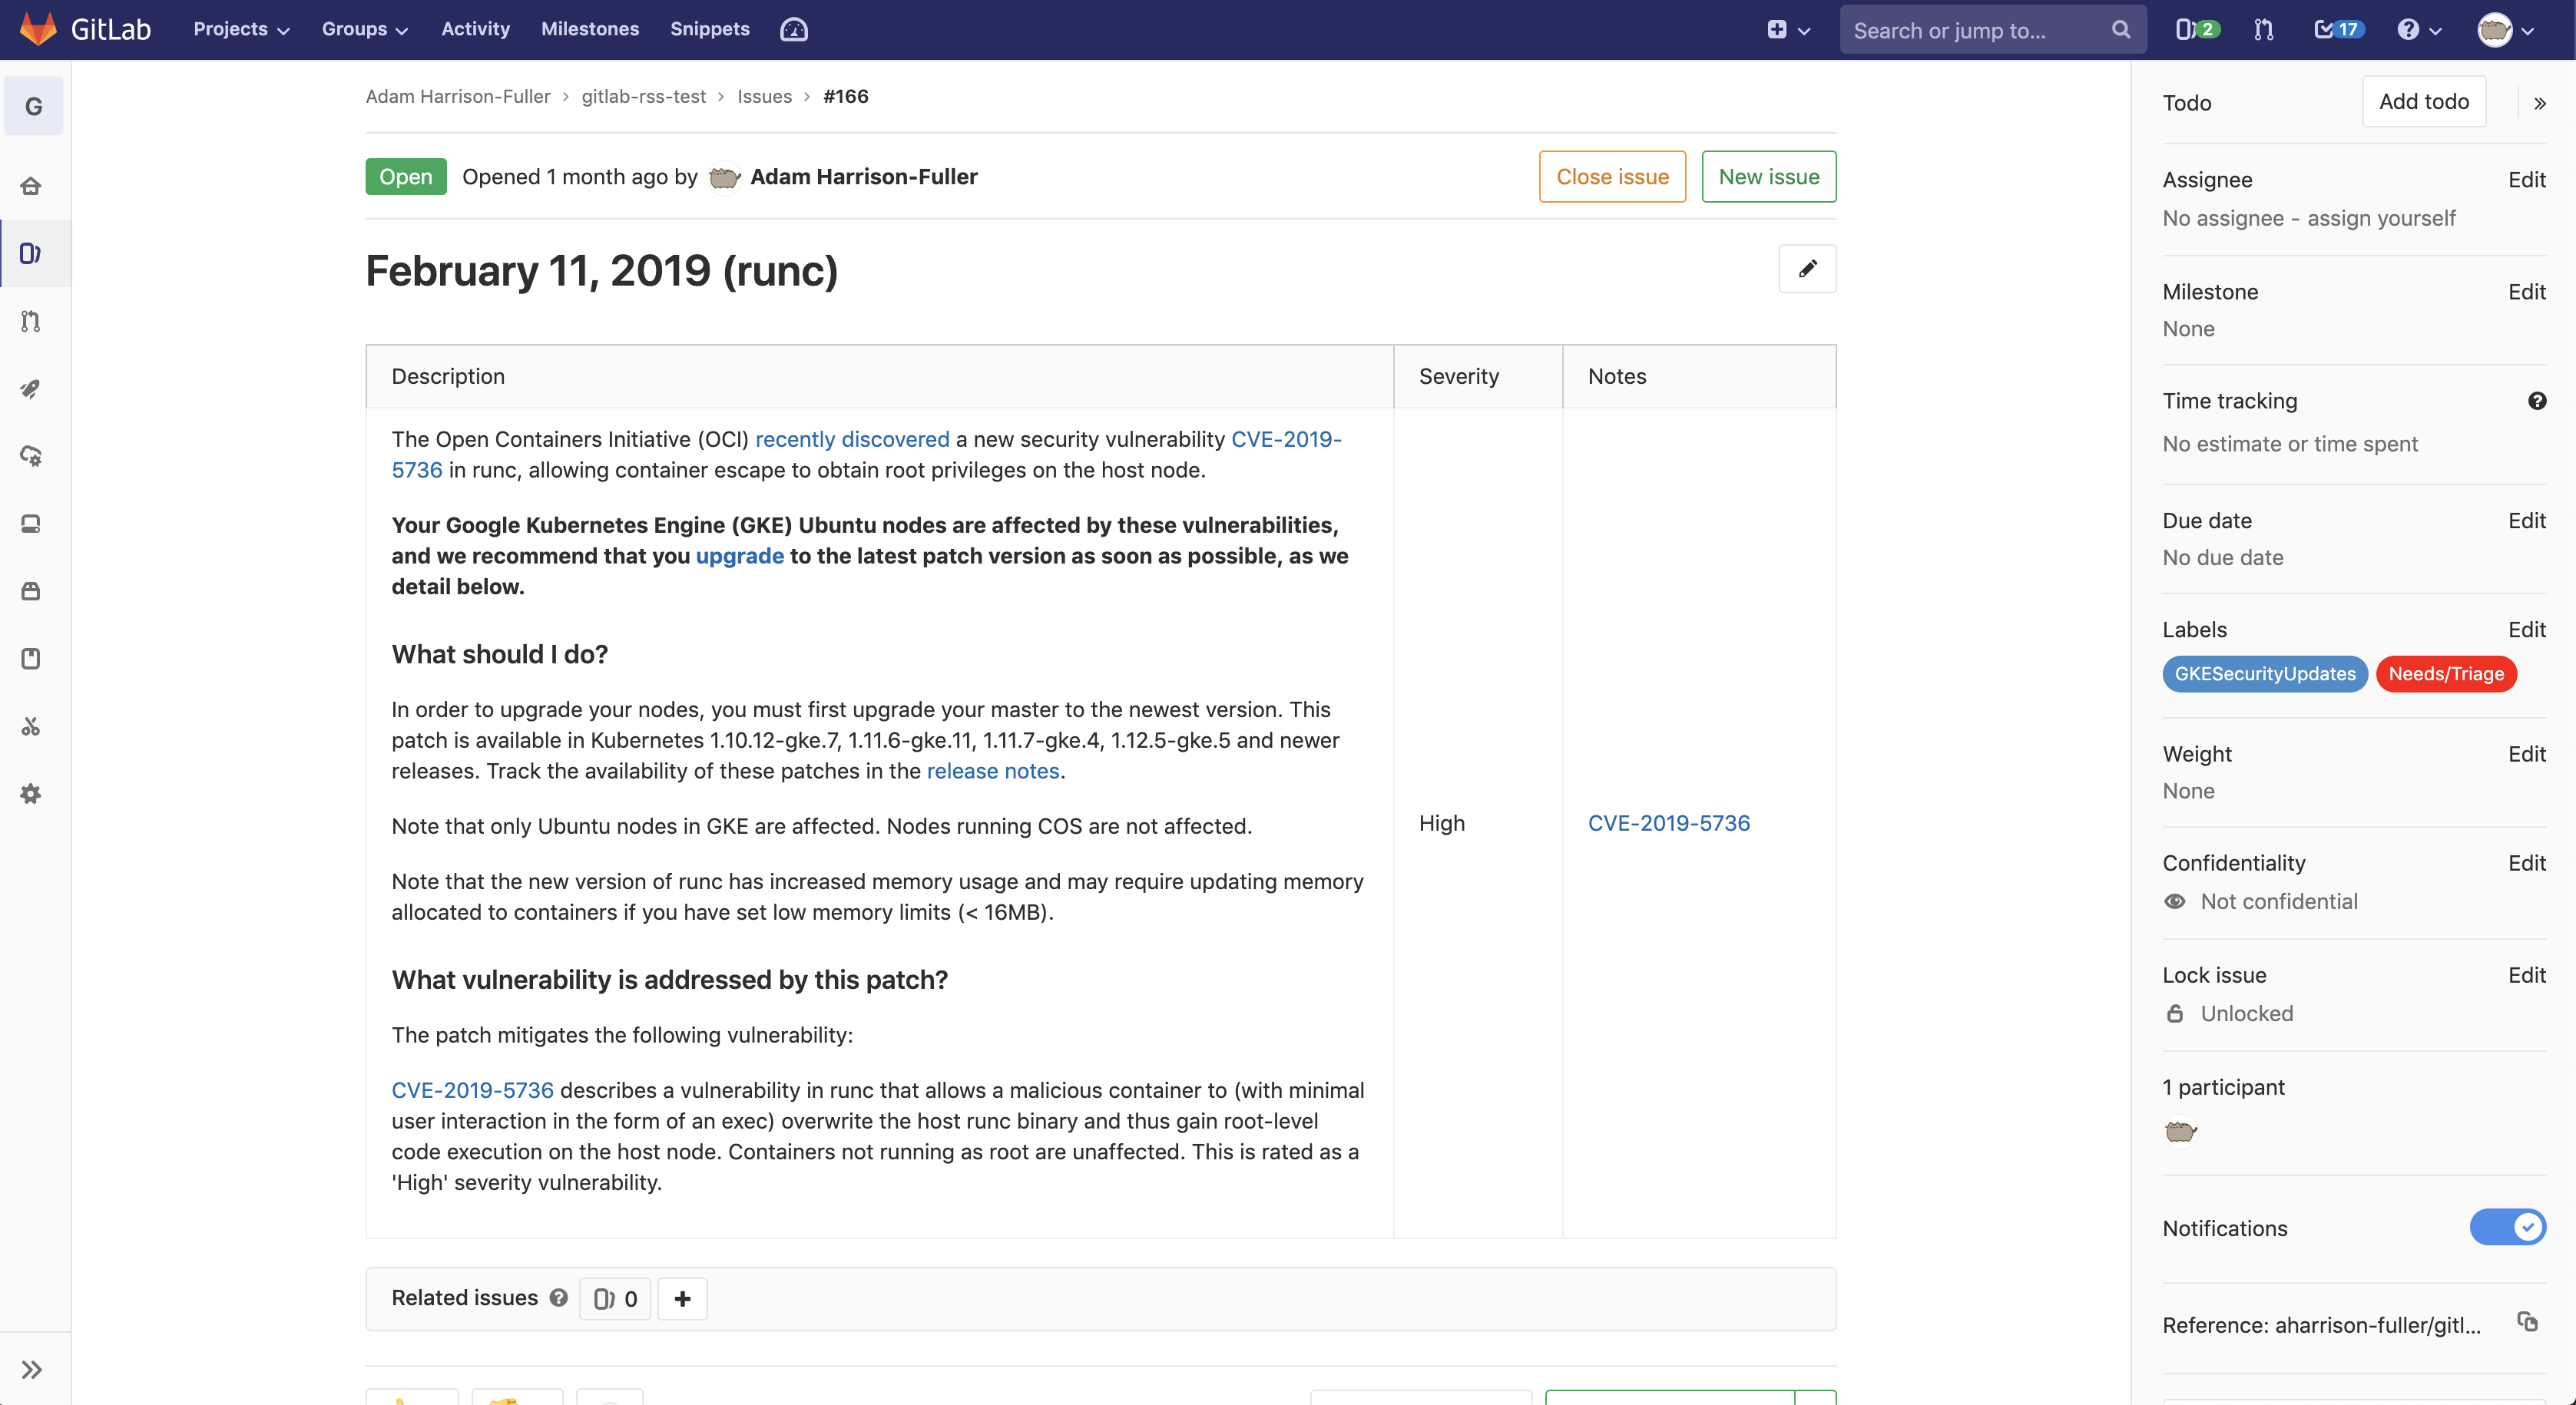
Task: Expand the help question mark menu
Action: pyautogui.click(x=2419, y=30)
